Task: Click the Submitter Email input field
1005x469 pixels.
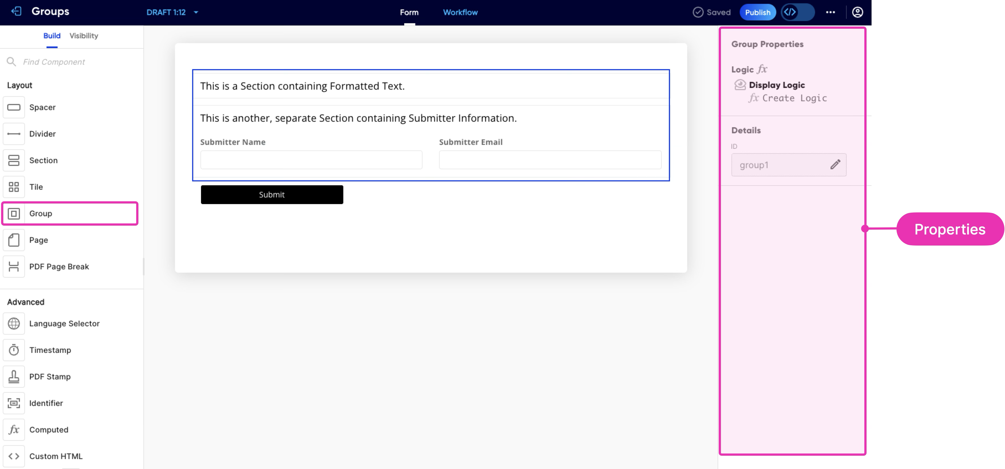Action: 550,160
